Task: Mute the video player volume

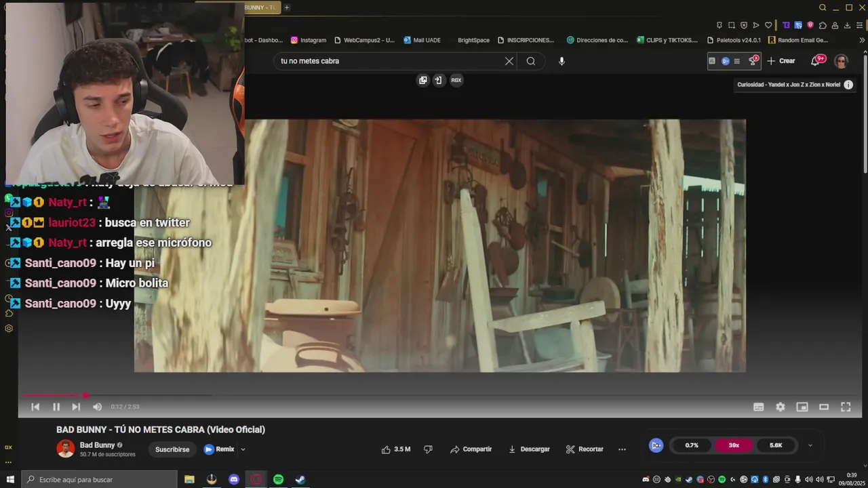Action: [x=97, y=407]
